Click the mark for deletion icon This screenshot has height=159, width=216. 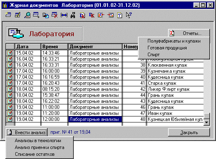[54, 15]
